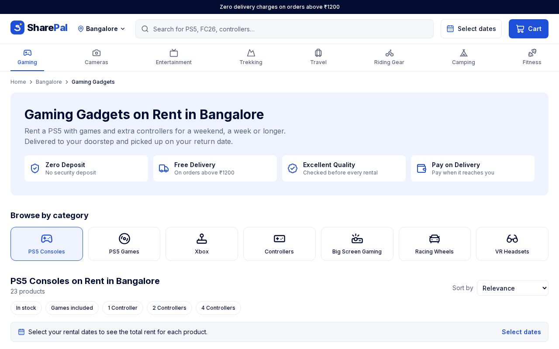Switch to the Cameras tab label
This screenshot has height=349, width=559.
click(x=97, y=62)
